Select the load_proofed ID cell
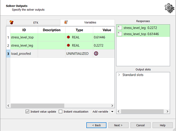176x131 pixels. (x=24, y=54)
